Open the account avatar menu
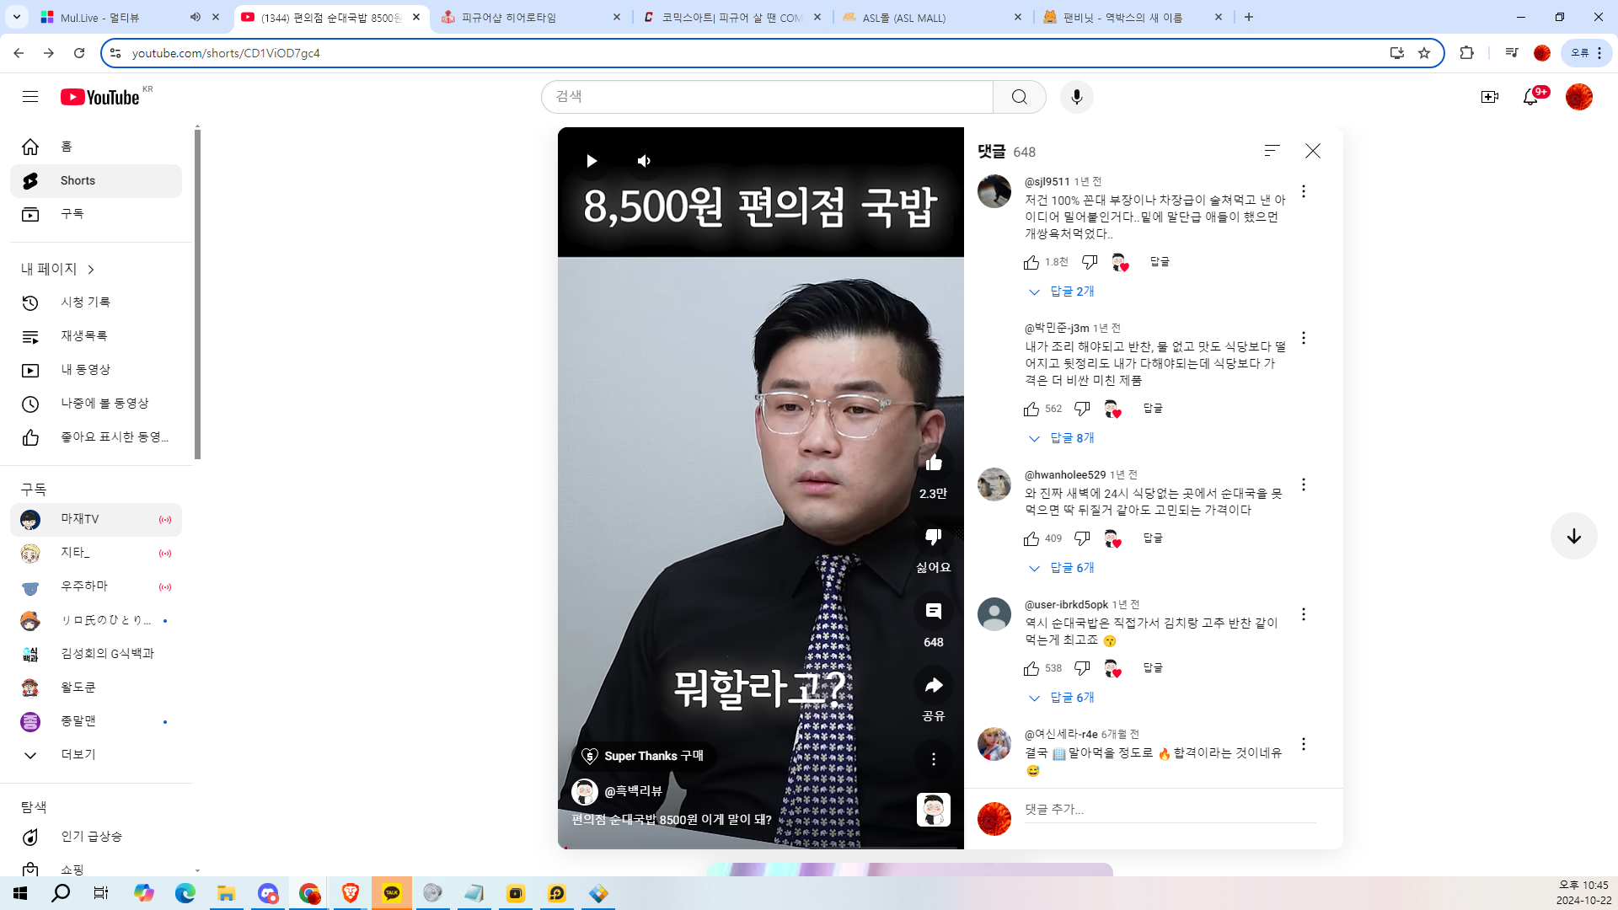This screenshot has width=1618, height=910. tap(1578, 97)
